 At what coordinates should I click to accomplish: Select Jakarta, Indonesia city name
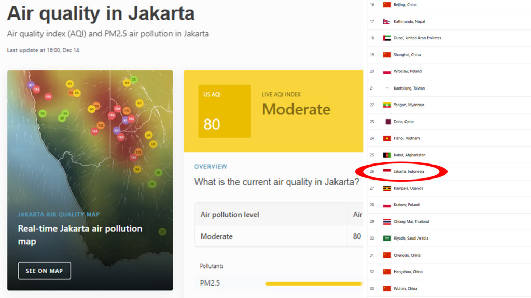(409, 172)
